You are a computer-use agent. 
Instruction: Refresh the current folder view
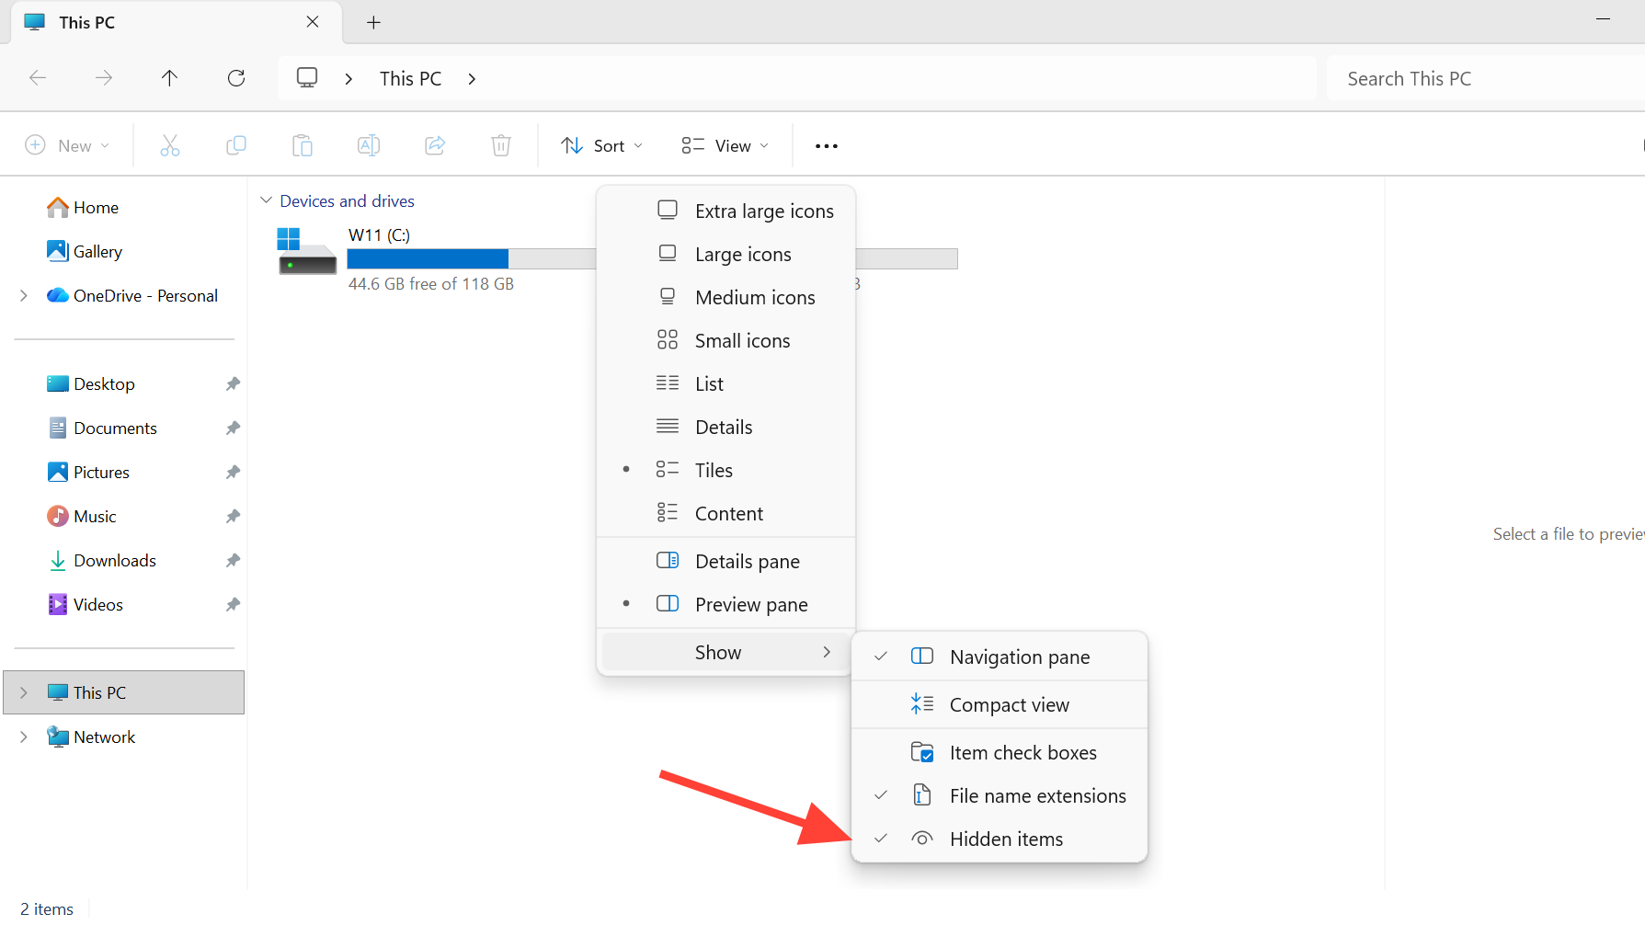[236, 78]
